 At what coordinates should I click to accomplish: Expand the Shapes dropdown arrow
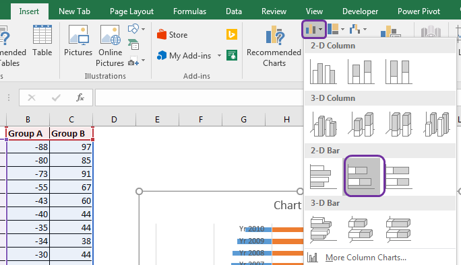point(143,29)
